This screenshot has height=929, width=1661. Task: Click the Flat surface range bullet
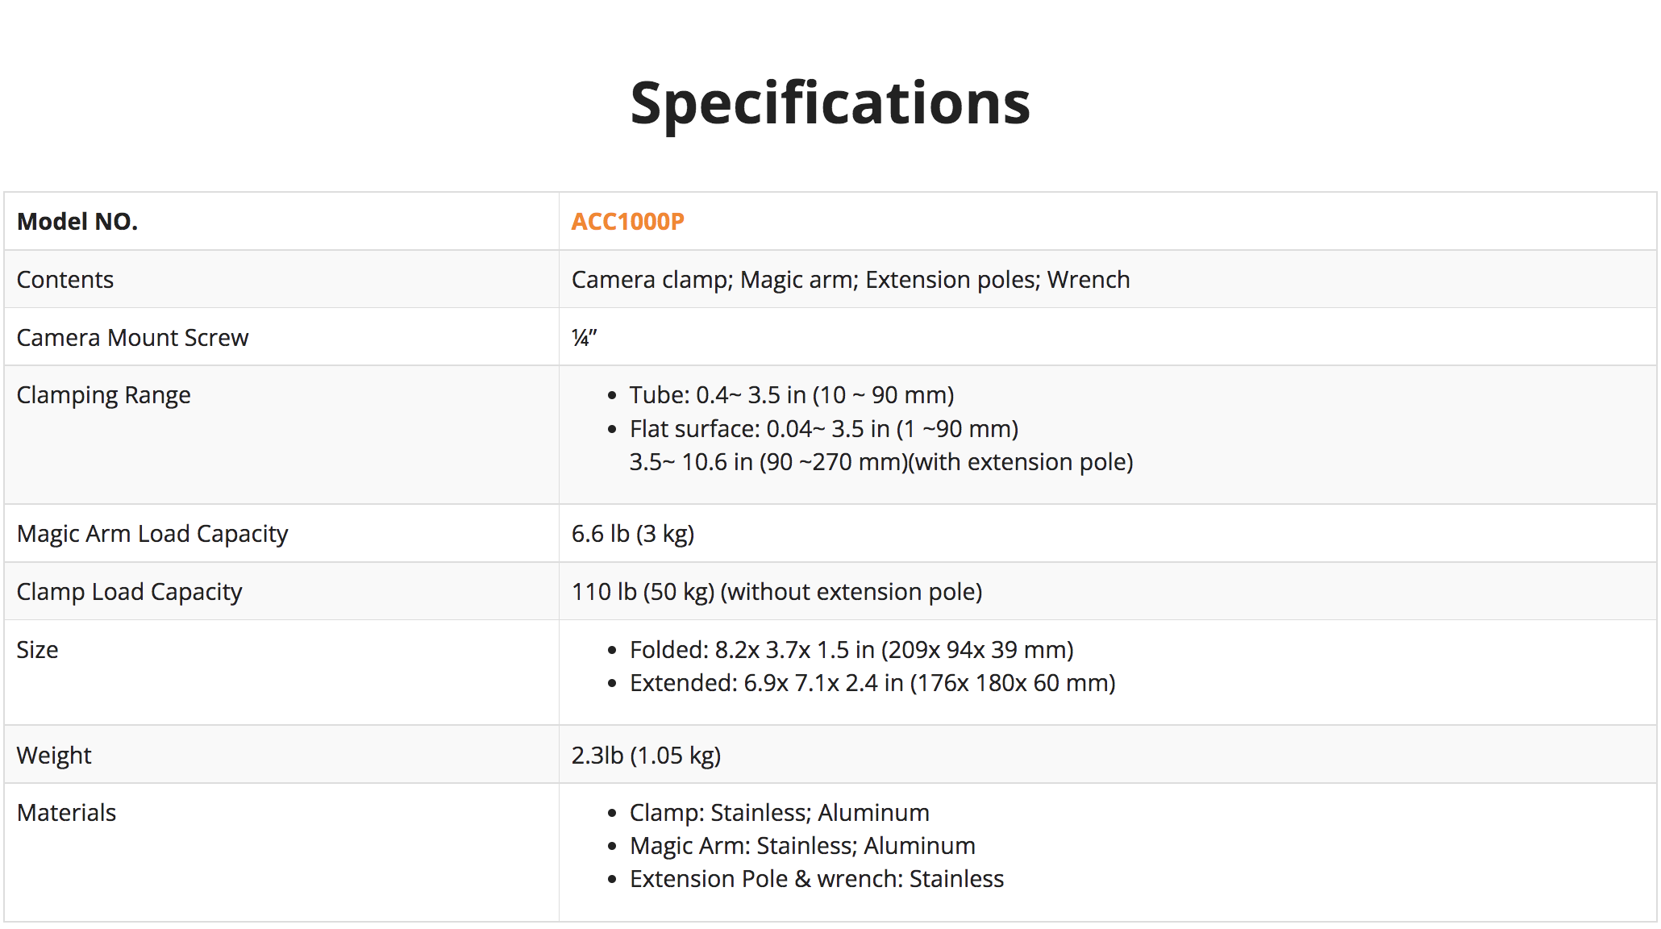tap(823, 429)
